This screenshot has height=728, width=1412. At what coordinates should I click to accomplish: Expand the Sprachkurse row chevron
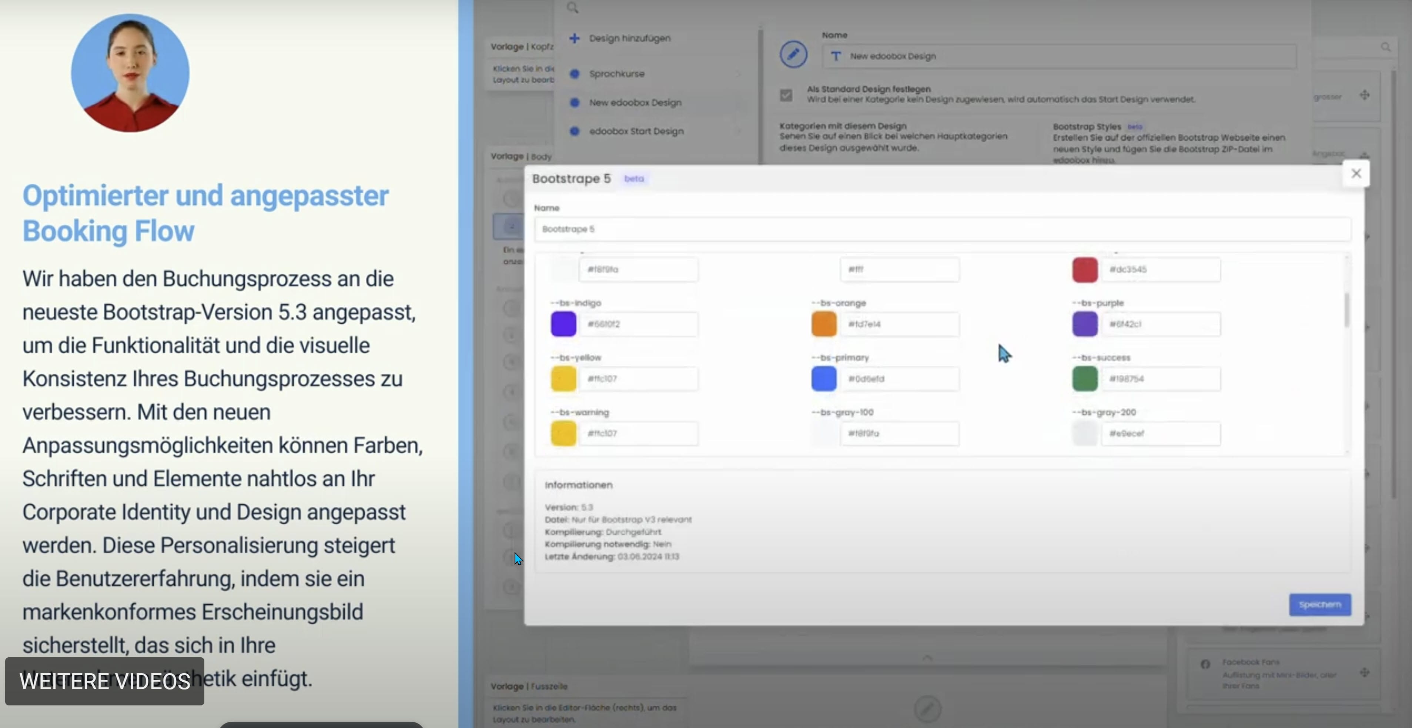point(738,74)
